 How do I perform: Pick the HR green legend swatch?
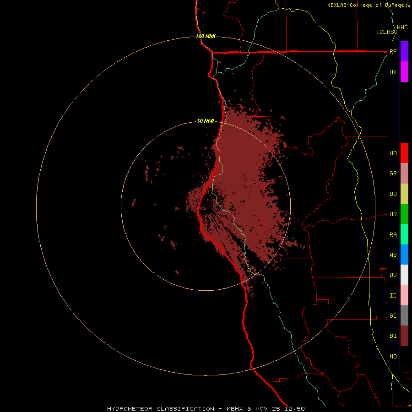point(404,214)
